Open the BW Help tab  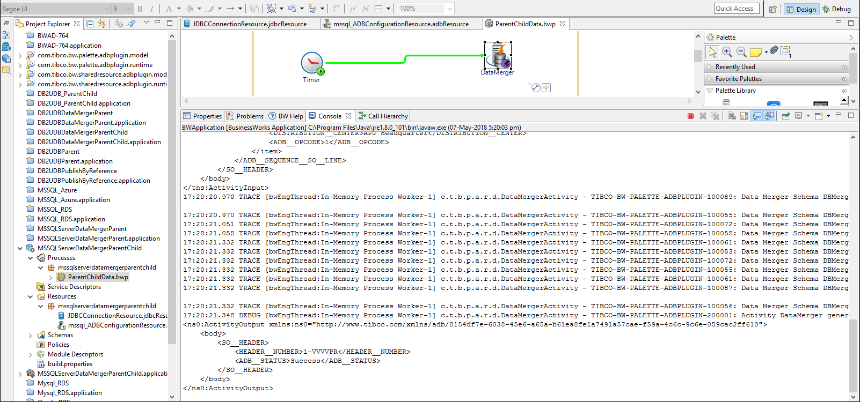coord(286,116)
